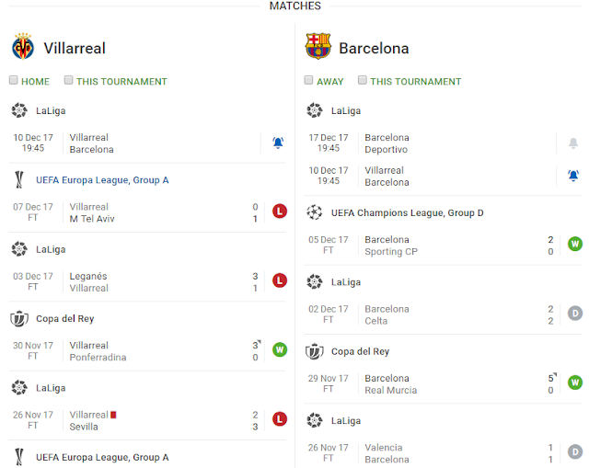Screen dimensions: 589x468
Task: Open the UEFA Europa League, Group A link
Action: [102, 180]
